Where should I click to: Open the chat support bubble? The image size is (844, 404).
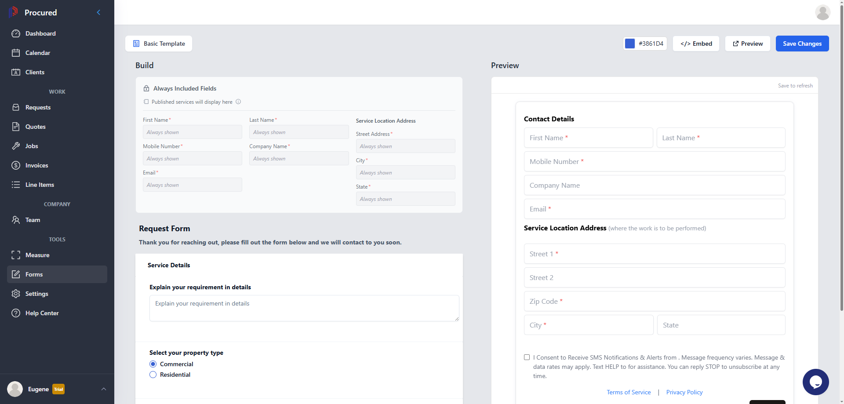815,382
